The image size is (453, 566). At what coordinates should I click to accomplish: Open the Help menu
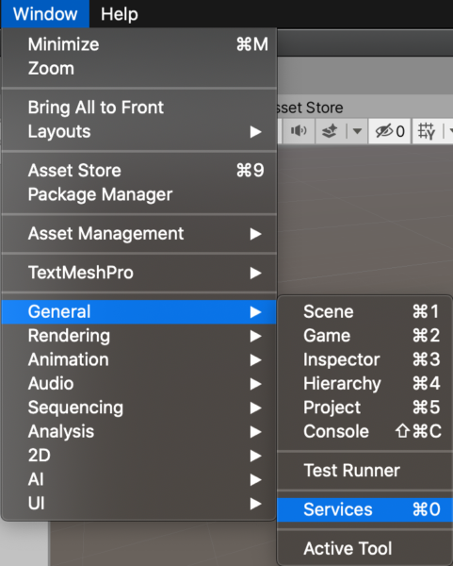coord(120,14)
